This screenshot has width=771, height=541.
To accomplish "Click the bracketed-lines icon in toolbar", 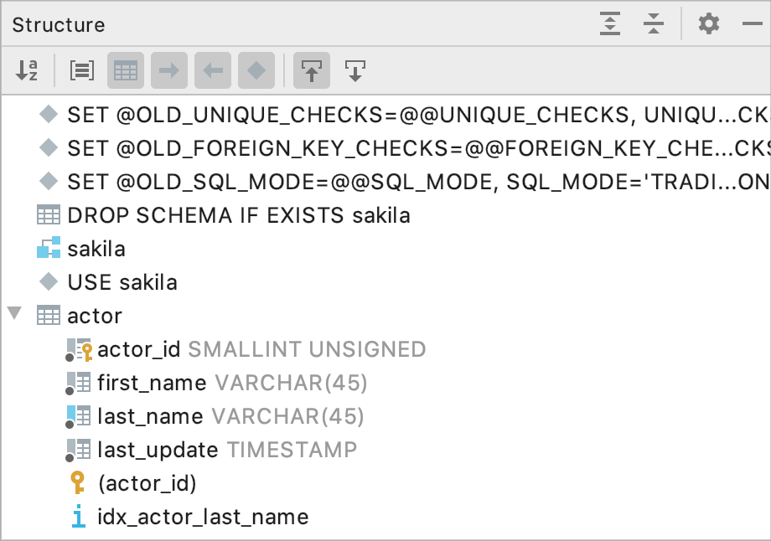I will [81, 71].
